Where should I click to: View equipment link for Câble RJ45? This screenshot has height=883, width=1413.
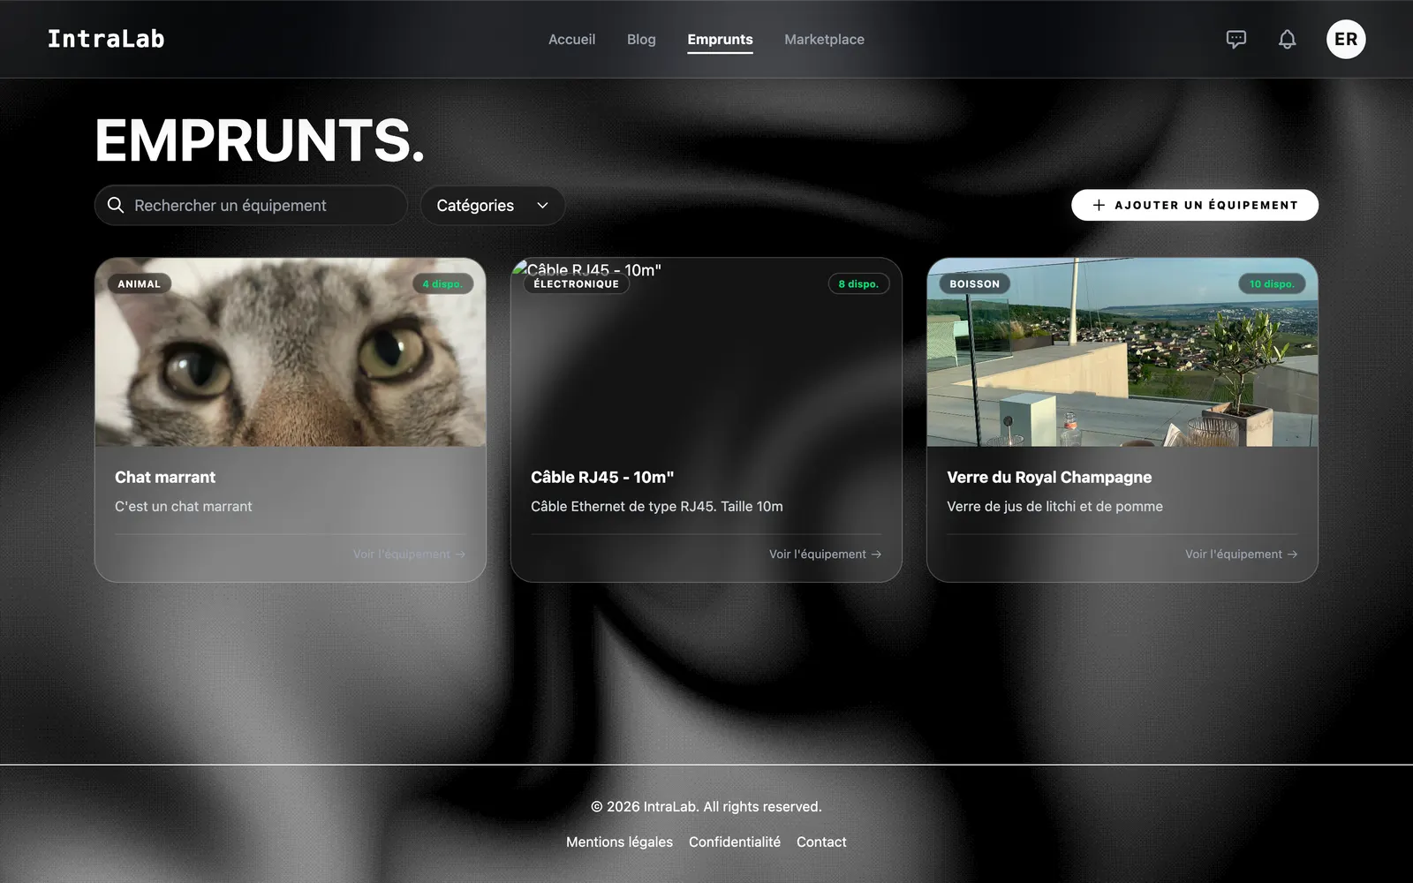(825, 554)
